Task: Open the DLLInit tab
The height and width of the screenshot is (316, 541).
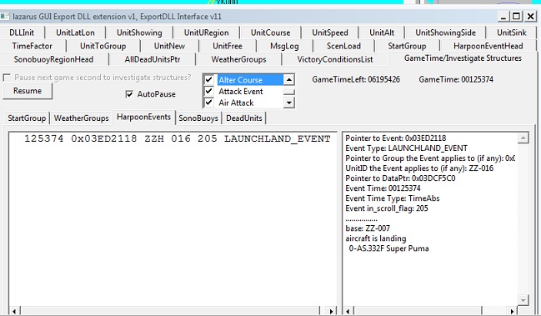Action: tap(22, 33)
